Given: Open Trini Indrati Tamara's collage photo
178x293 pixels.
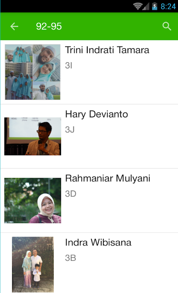Looking at the screenshot, I should coord(33,72).
